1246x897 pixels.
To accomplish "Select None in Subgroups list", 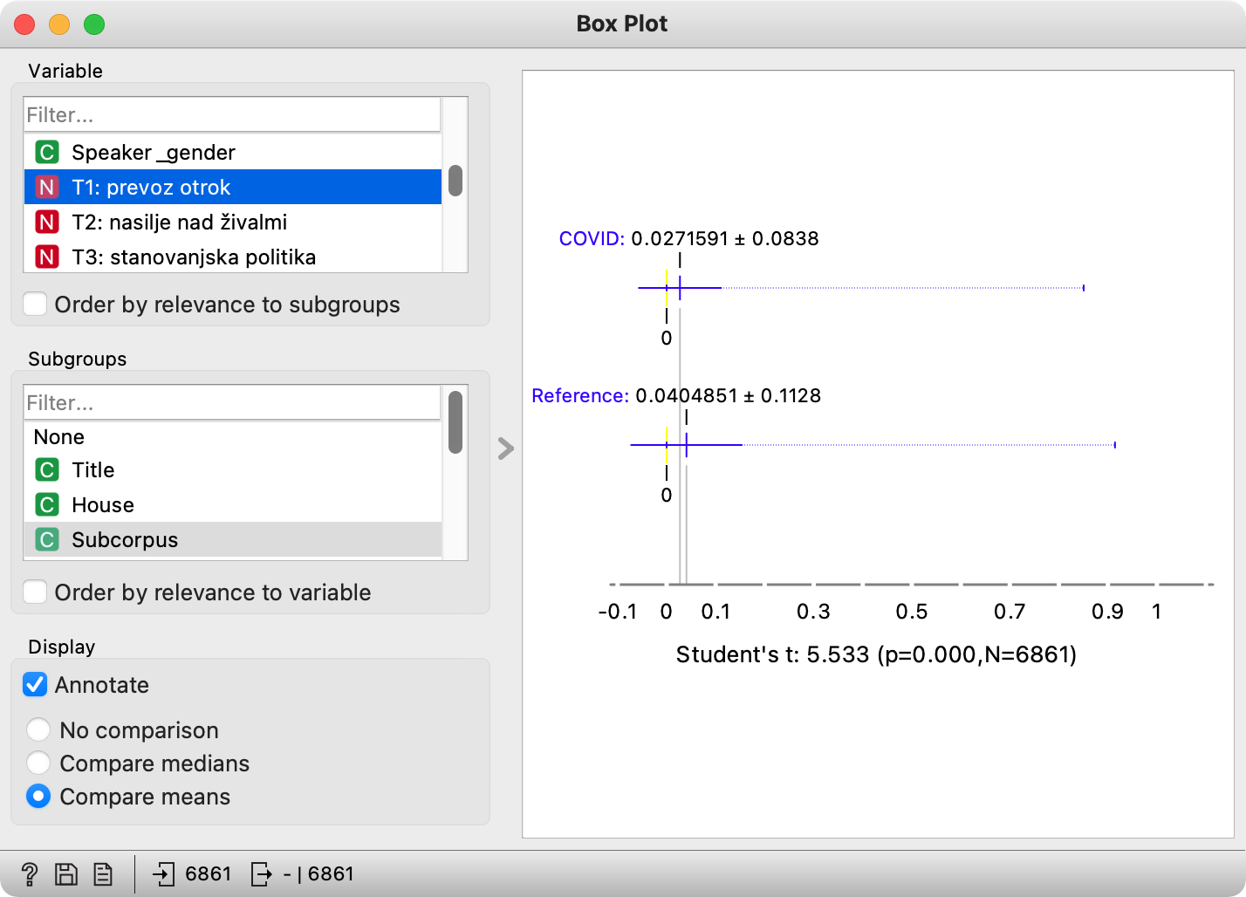I will [x=59, y=437].
